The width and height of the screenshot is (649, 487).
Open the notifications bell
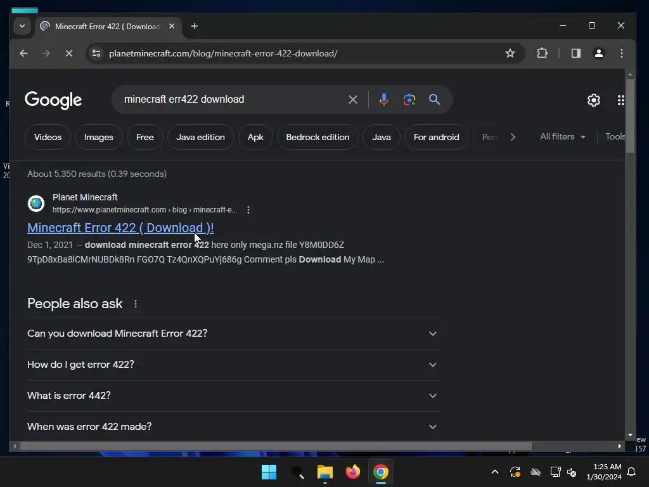631,472
